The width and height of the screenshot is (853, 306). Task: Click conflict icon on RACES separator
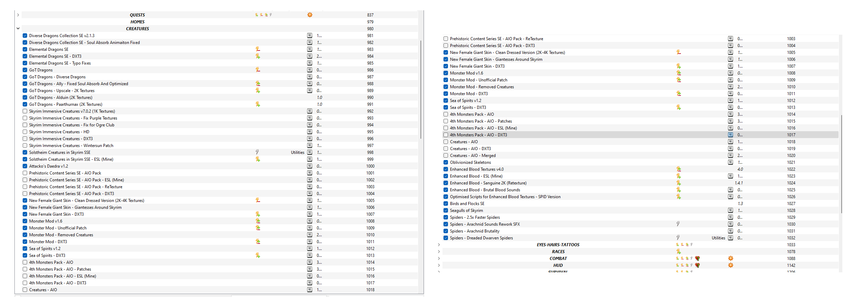[x=678, y=251]
